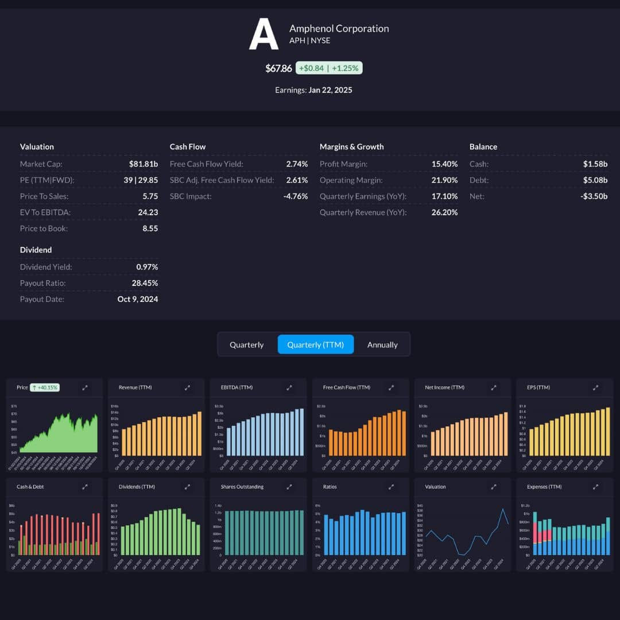The image size is (620, 620).
Task: Click the Operating Margin value 21.90%
Action: coord(444,180)
